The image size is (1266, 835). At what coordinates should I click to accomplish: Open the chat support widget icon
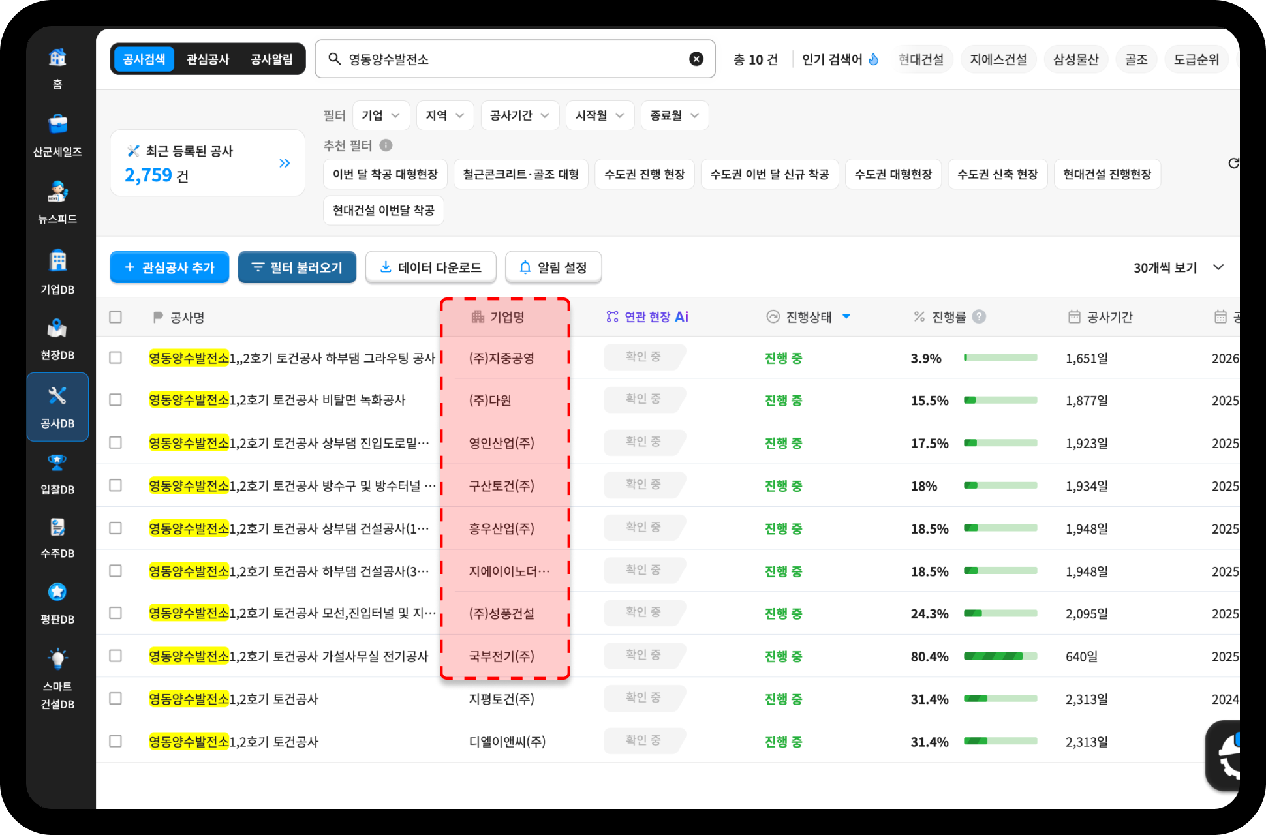pos(1224,755)
